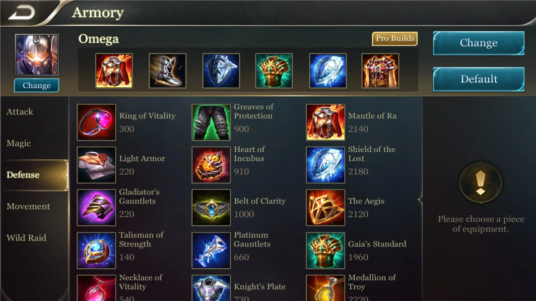The image size is (536, 301).
Task: Select the Talisman of Strength item icon
Action: [96, 250]
